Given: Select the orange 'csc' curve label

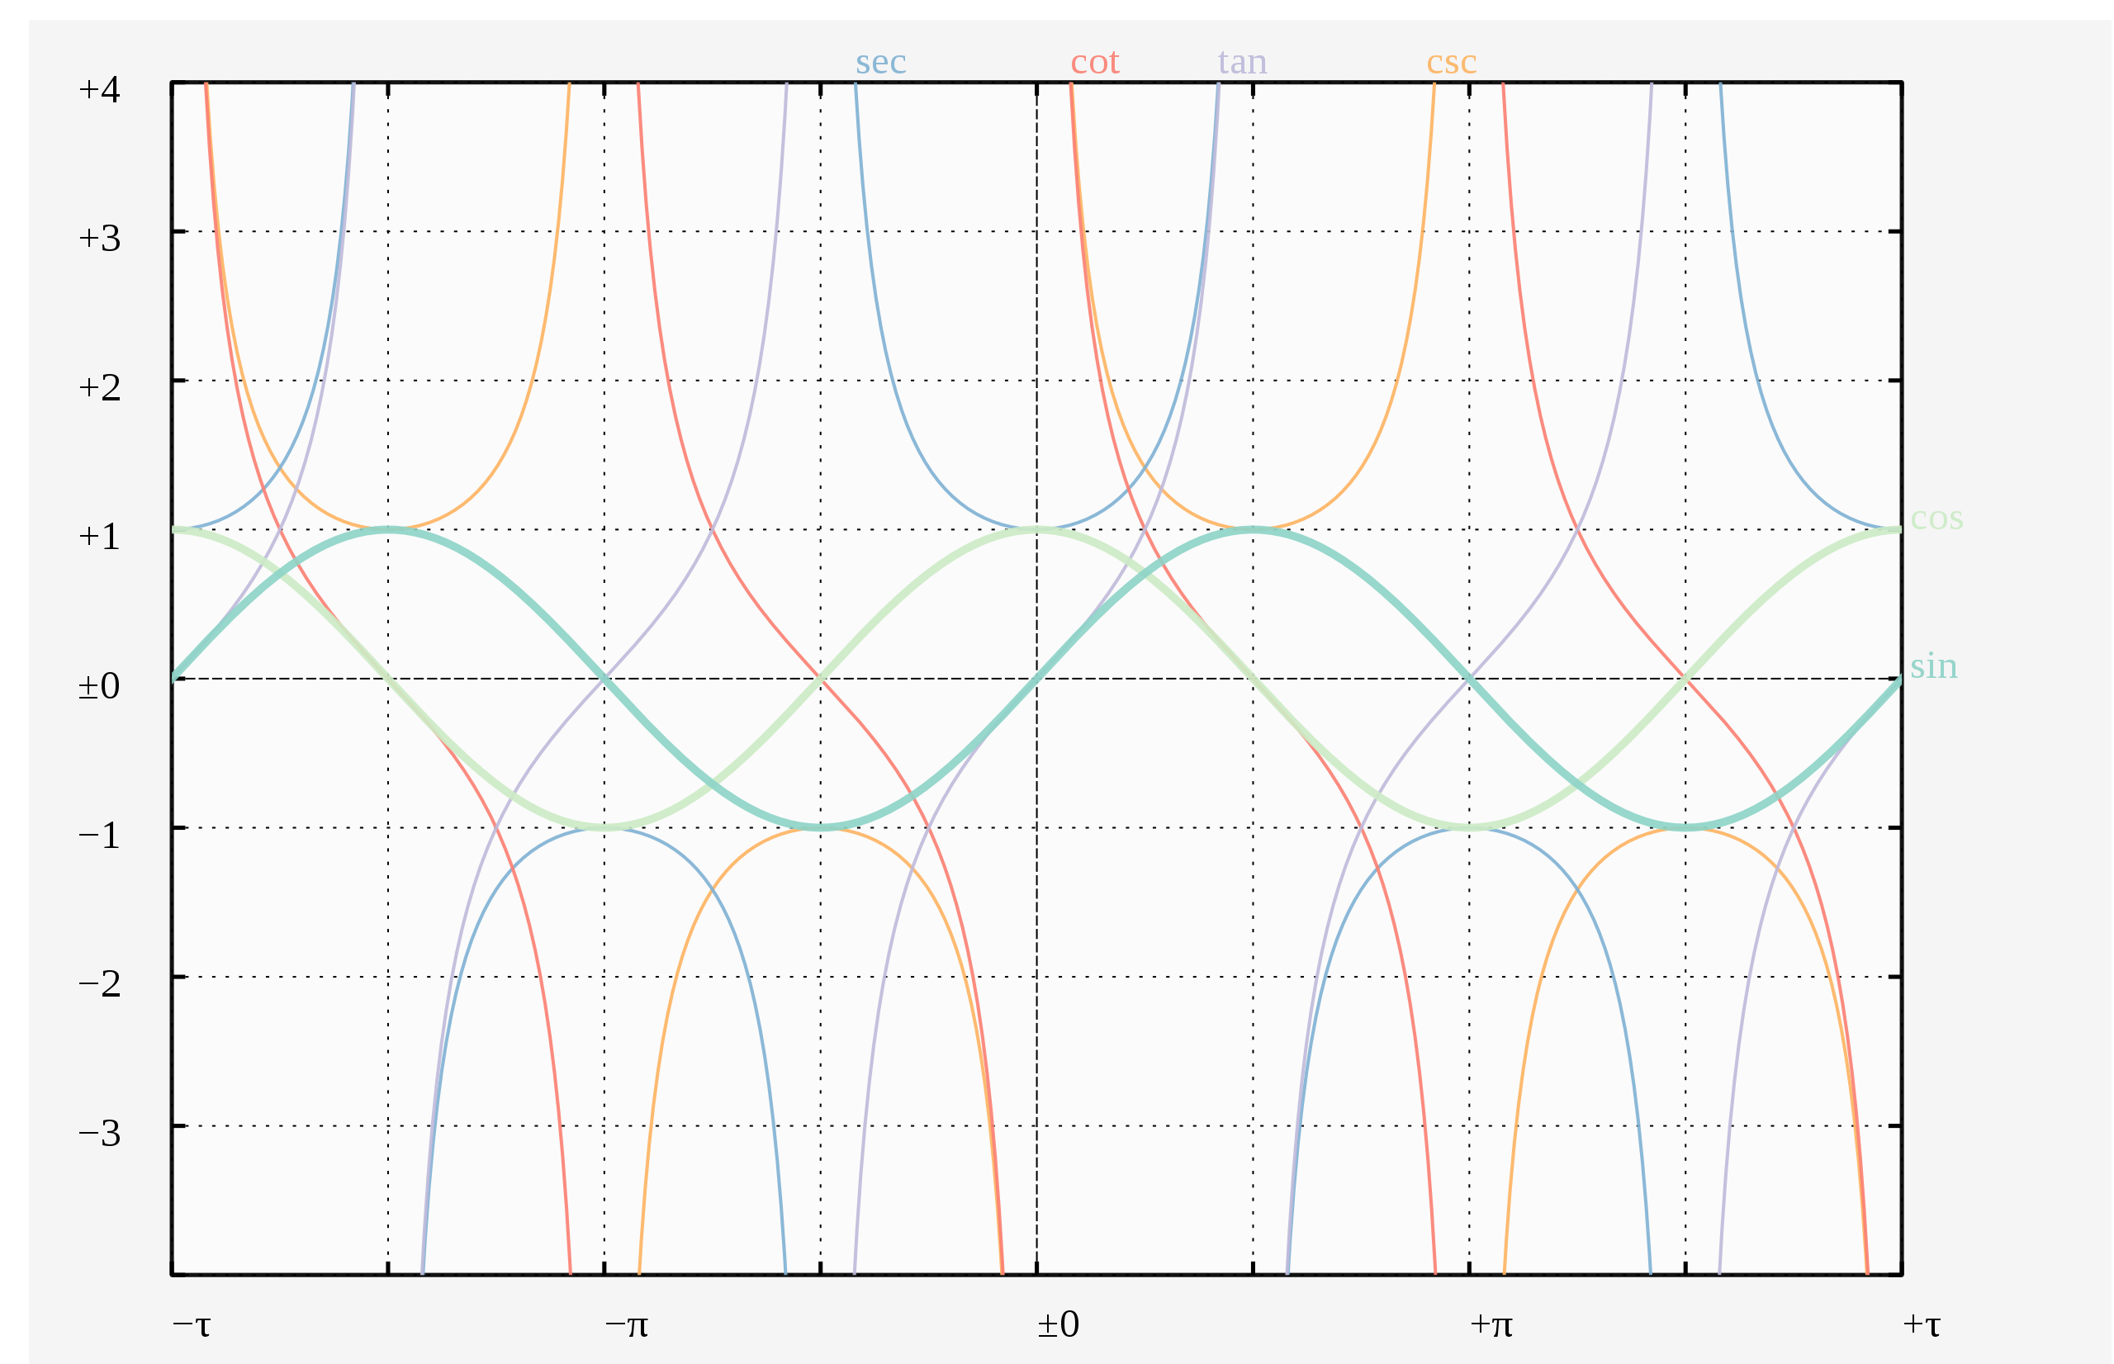Looking at the screenshot, I should point(1451,63).
